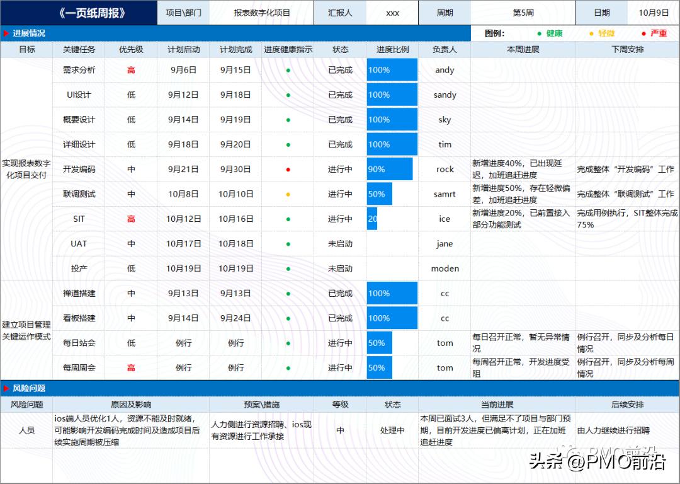Viewport: 680px width, 484px height.
Task: Click the green health indicator for 需求分析
Action: click(287, 70)
